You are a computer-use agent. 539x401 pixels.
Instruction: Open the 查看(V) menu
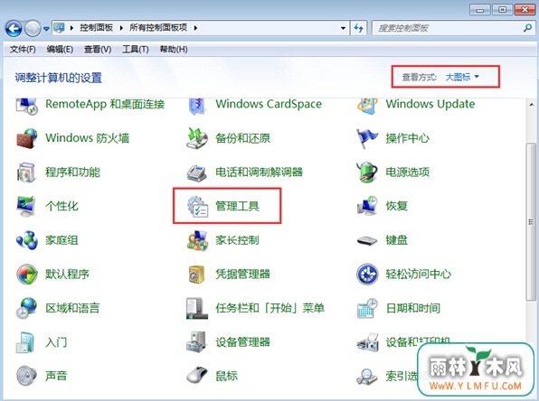[98, 50]
